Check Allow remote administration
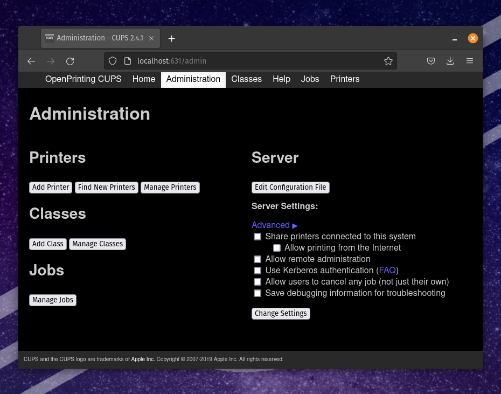 [x=258, y=259]
